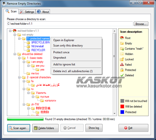The width and height of the screenshot is (156, 140).
Task: Click the folder icon beside 'zh-TW'
Action: (28, 104)
